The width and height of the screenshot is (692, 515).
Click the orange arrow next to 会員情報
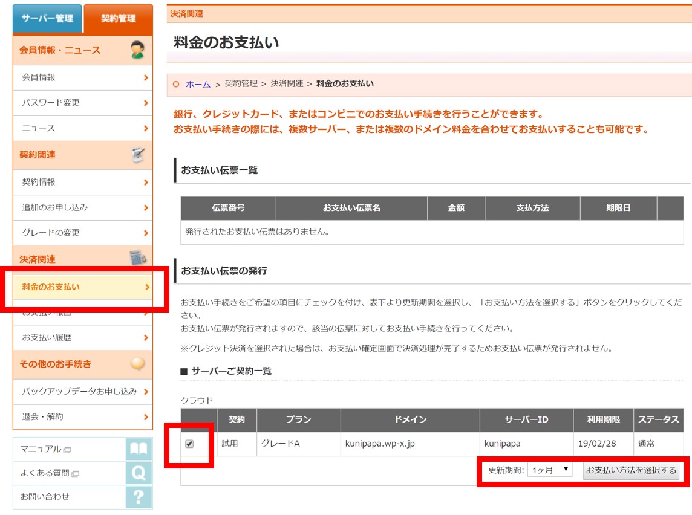[x=146, y=77]
